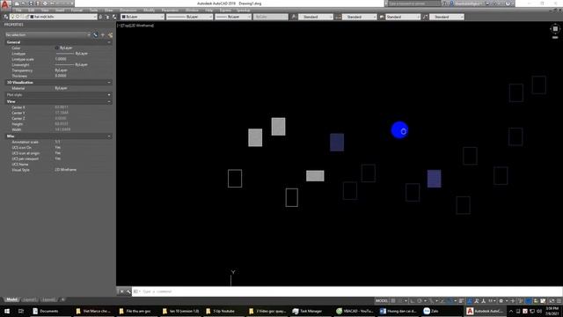The width and height of the screenshot is (563, 317).
Task: Open the File menu
Action: click(x=18, y=11)
